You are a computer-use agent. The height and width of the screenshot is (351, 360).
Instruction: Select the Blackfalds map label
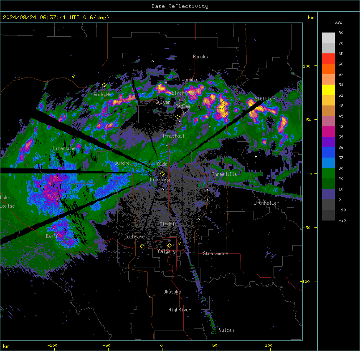[184, 93]
